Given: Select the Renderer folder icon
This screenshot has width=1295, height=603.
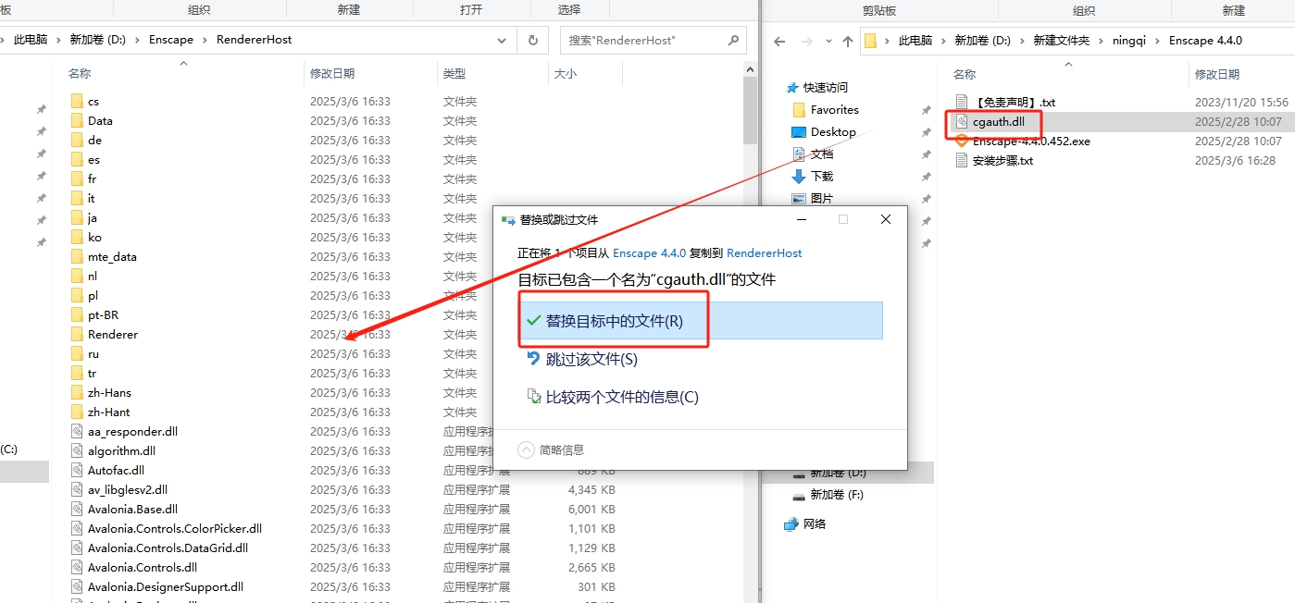Looking at the screenshot, I should [x=78, y=334].
